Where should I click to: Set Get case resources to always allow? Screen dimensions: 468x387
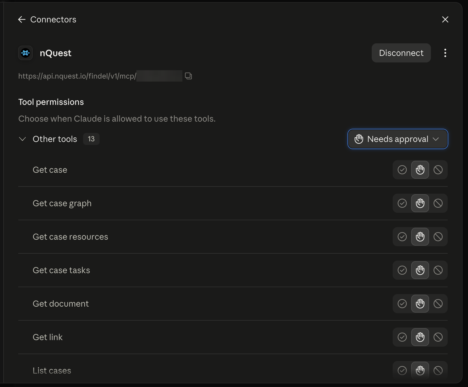402,237
